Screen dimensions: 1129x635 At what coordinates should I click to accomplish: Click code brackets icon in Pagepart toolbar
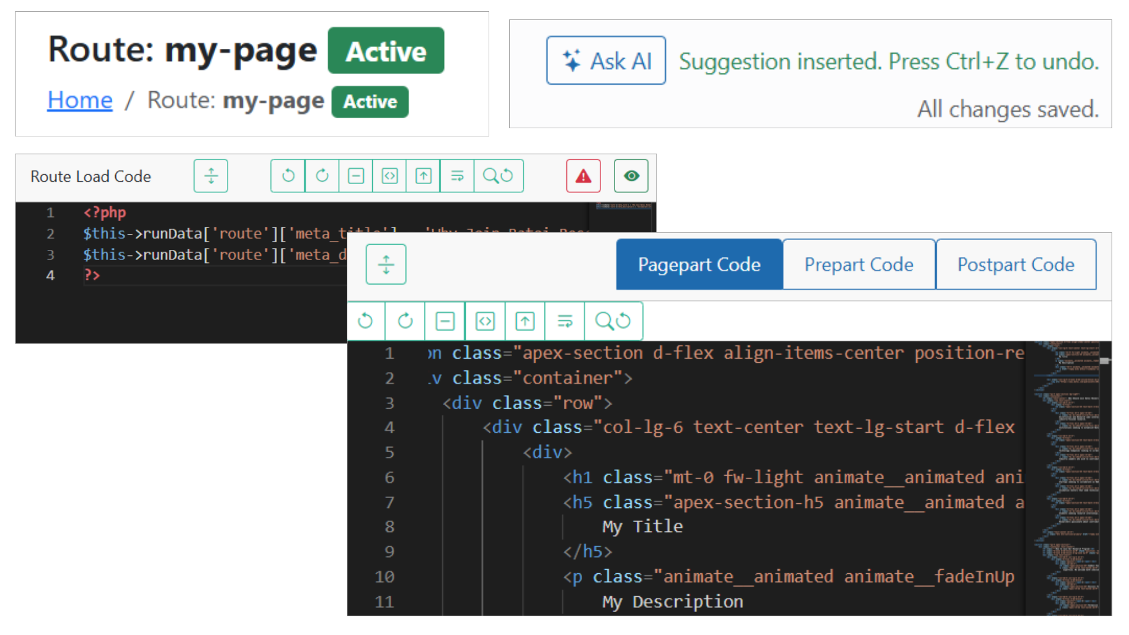[x=485, y=321]
